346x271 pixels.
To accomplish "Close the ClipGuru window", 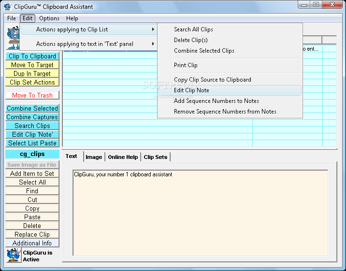I will click(x=332, y=5).
